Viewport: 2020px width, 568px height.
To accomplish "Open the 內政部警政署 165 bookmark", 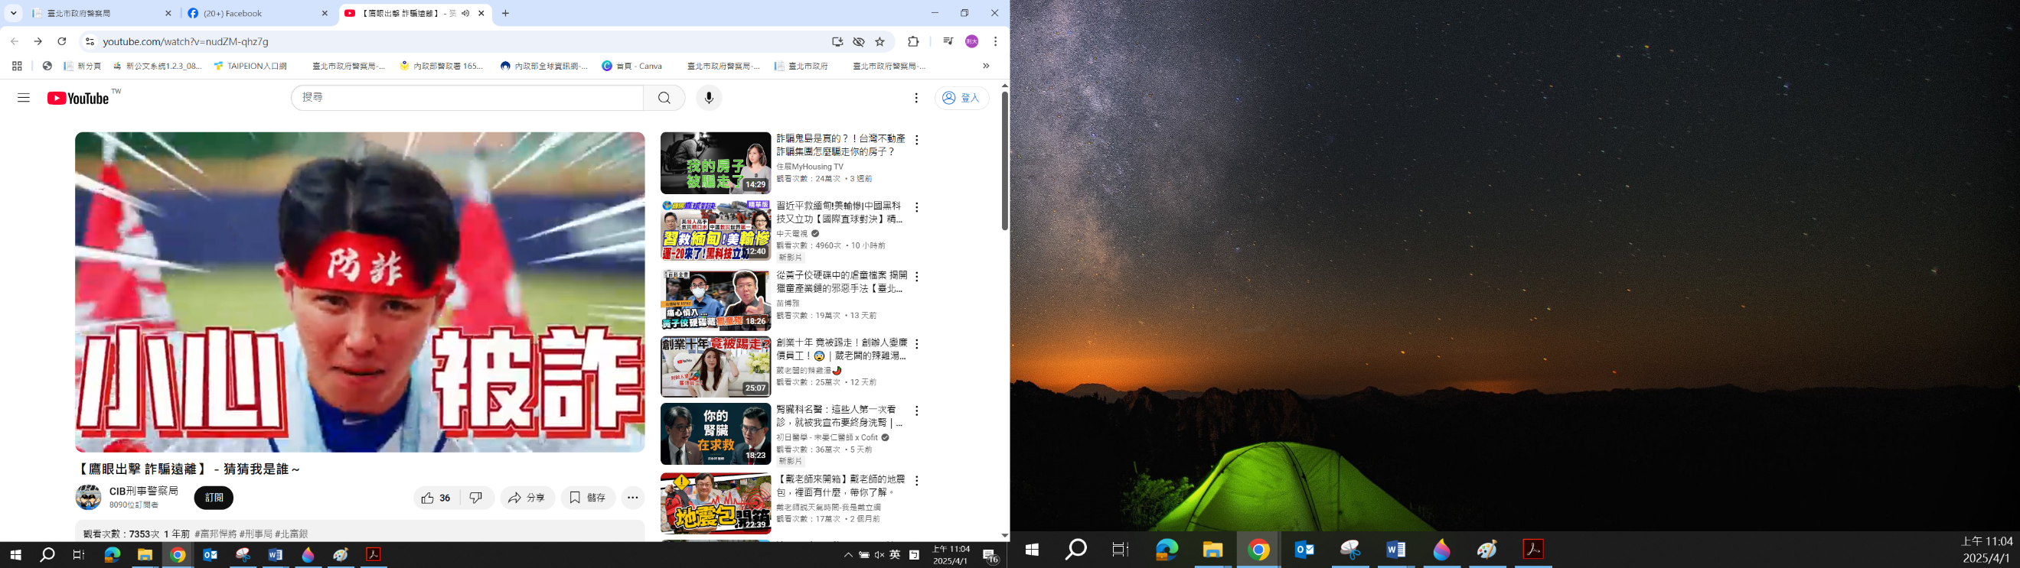I will click(x=442, y=67).
